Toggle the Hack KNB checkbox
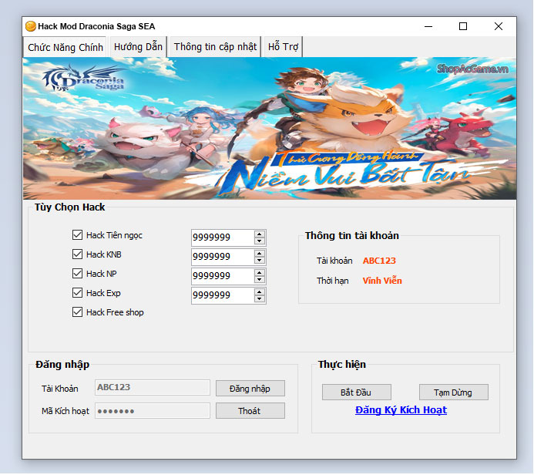Image resolution: width=534 pixels, height=475 pixels. point(77,254)
